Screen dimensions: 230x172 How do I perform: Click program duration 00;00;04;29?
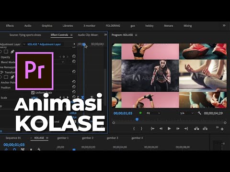pos(213,113)
